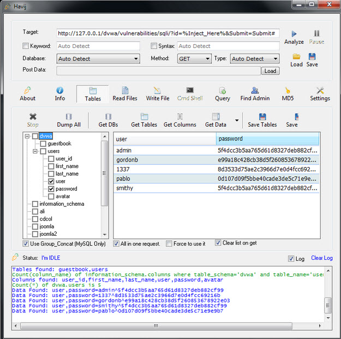
Task: Open the Cmd Shell section
Action: (190, 94)
